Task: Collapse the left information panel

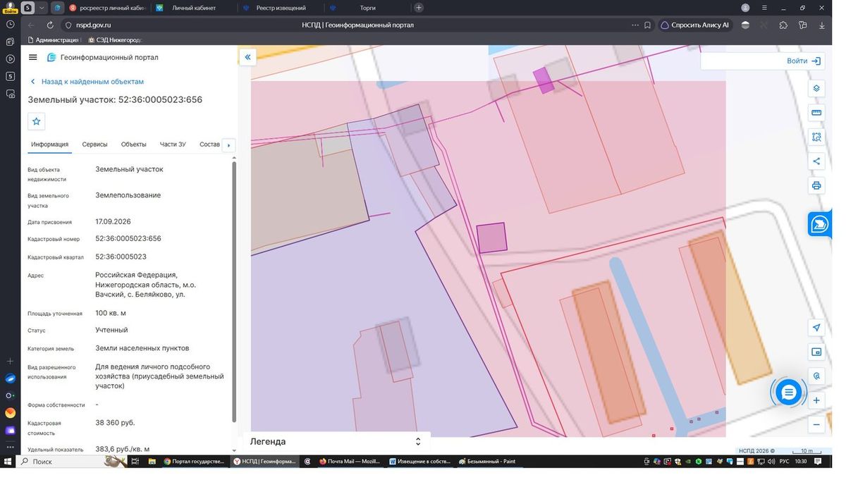Action: (247, 57)
